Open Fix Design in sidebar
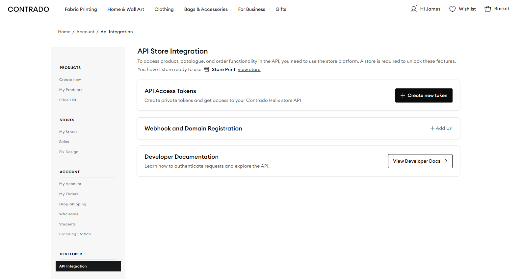522x279 pixels. click(69, 152)
